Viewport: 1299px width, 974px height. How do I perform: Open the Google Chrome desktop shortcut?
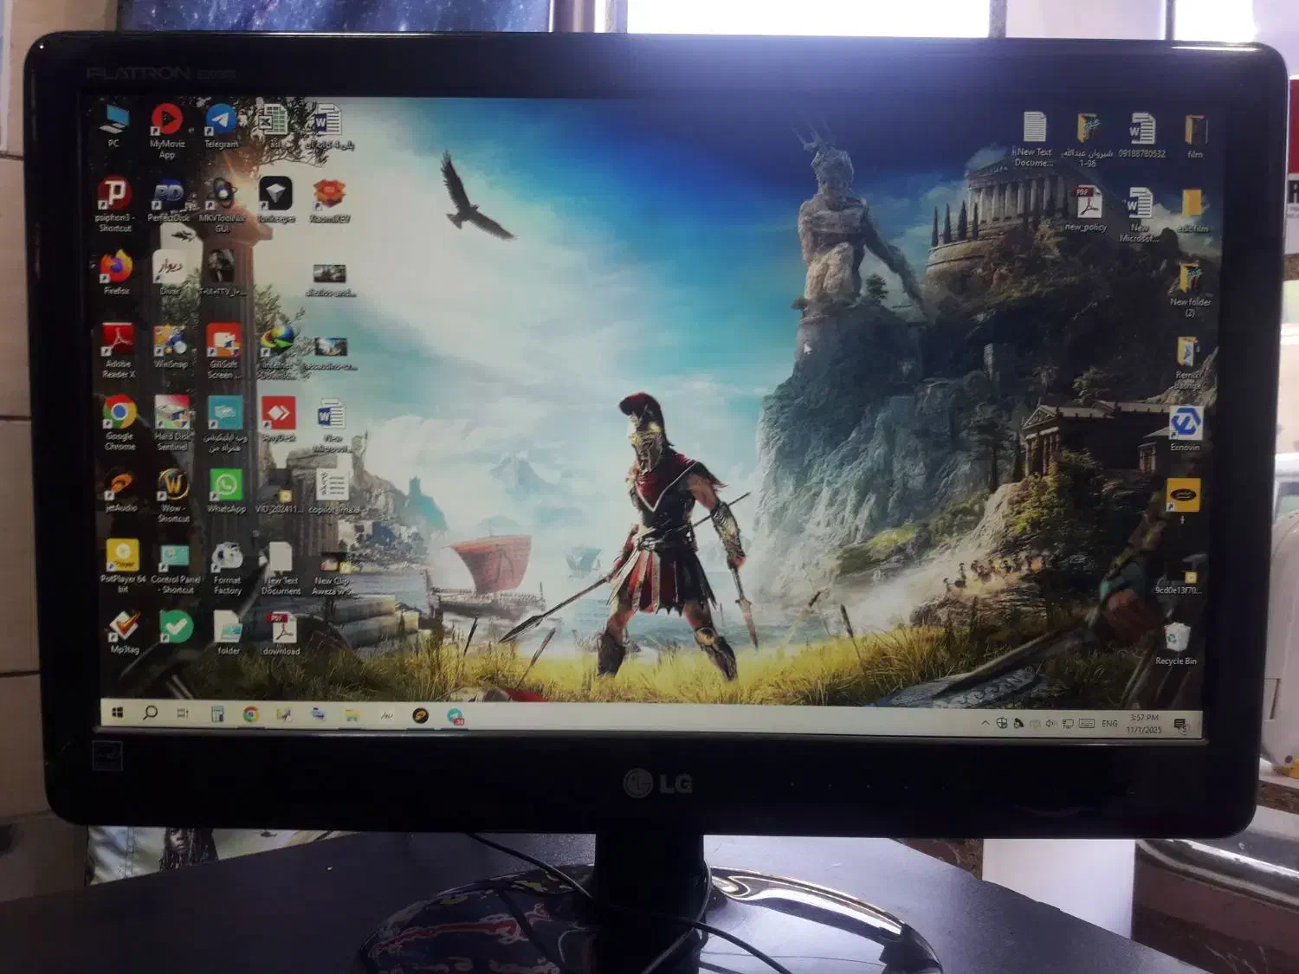[x=120, y=422]
